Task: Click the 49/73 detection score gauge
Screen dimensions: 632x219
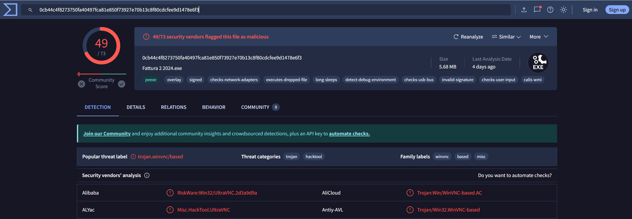Action: coord(101,46)
